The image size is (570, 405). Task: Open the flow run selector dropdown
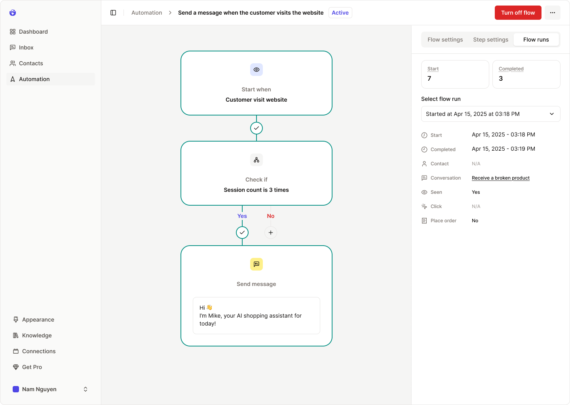click(490, 114)
